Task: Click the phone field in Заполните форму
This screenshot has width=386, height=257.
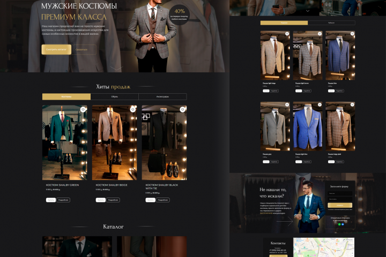Action: pyautogui.click(x=340, y=199)
